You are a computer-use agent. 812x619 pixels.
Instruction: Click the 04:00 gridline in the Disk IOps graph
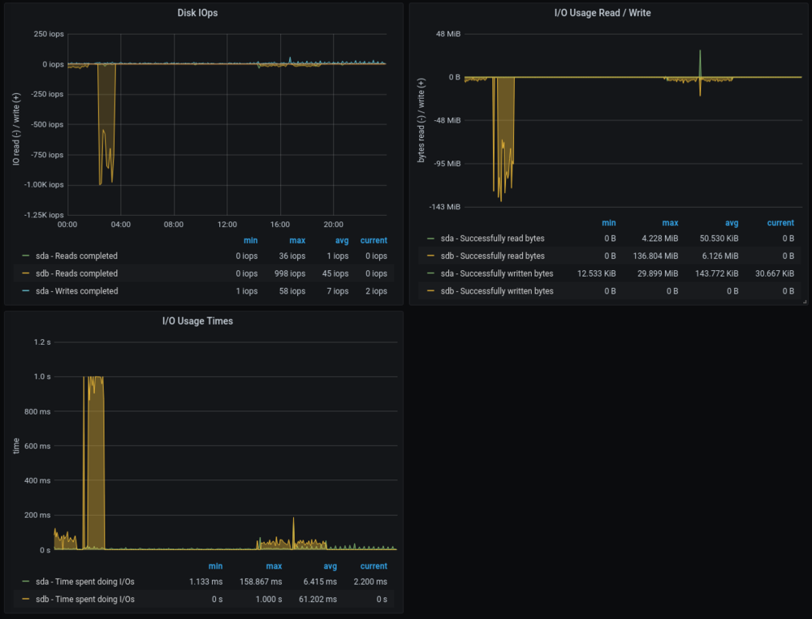(121, 124)
